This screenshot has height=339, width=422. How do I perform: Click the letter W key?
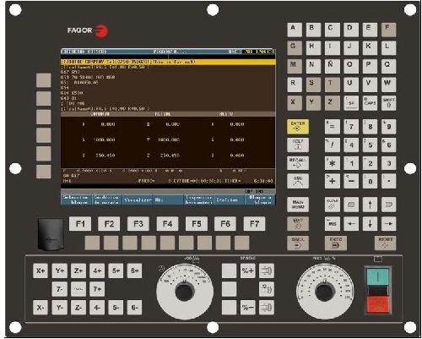(389, 85)
